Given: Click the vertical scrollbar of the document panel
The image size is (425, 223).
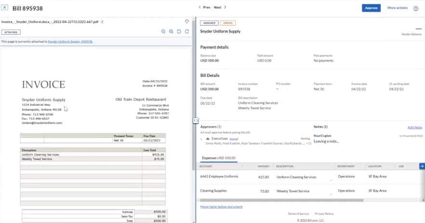Looking at the screenshot, I should (x=194, y=95).
